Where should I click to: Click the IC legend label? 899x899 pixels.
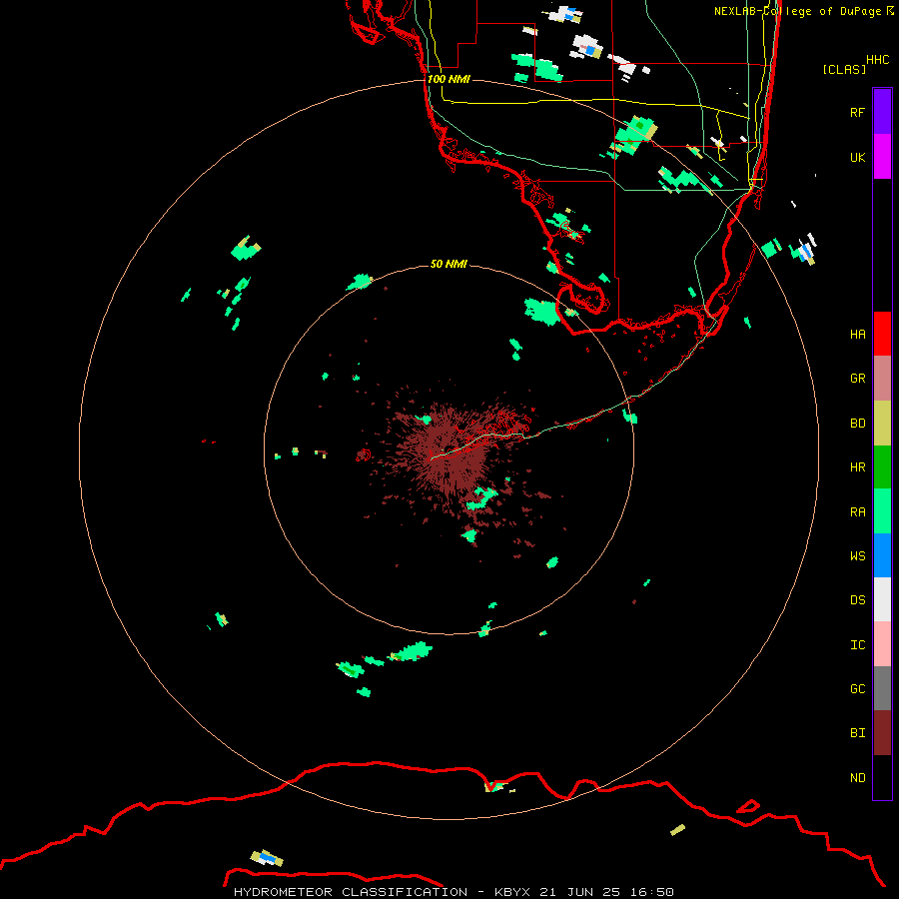(857, 645)
